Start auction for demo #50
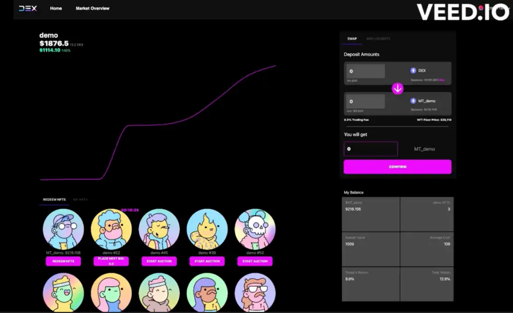 (255, 261)
